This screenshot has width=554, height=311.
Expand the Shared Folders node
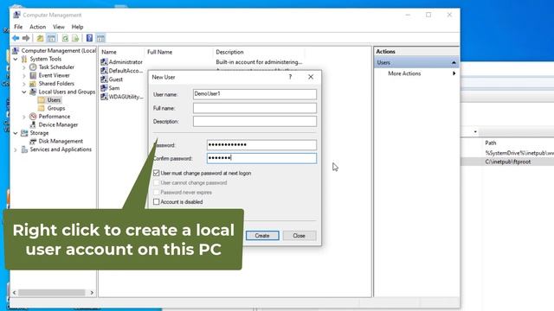pyautogui.click(x=24, y=84)
